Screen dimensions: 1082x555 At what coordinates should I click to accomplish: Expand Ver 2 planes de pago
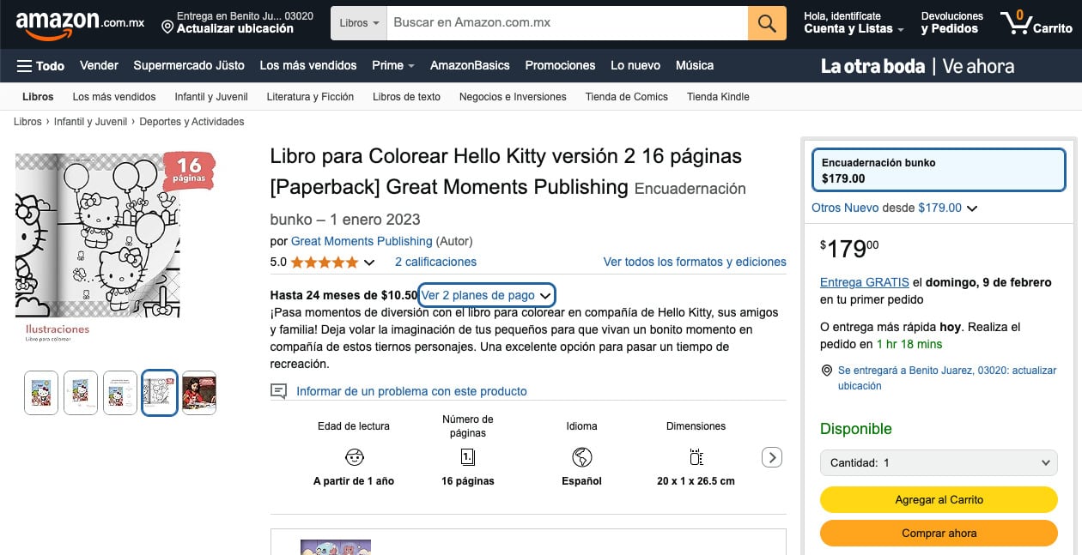click(x=486, y=295)
